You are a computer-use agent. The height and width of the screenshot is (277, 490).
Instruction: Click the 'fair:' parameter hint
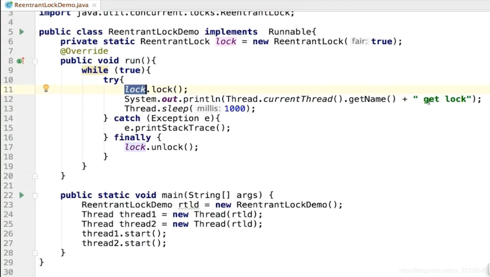(x=360, y=42)
